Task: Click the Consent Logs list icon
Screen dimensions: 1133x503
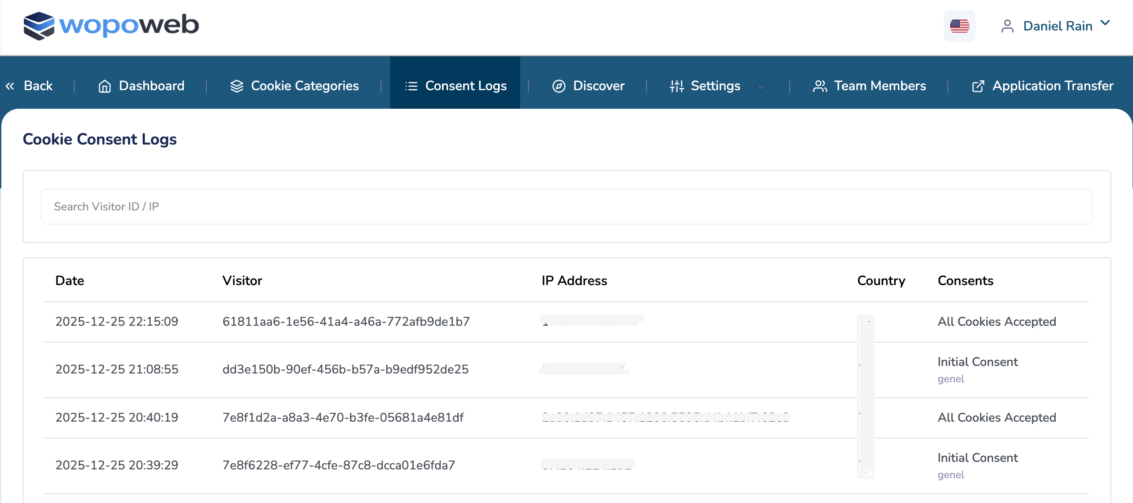Action: [411, 86]
